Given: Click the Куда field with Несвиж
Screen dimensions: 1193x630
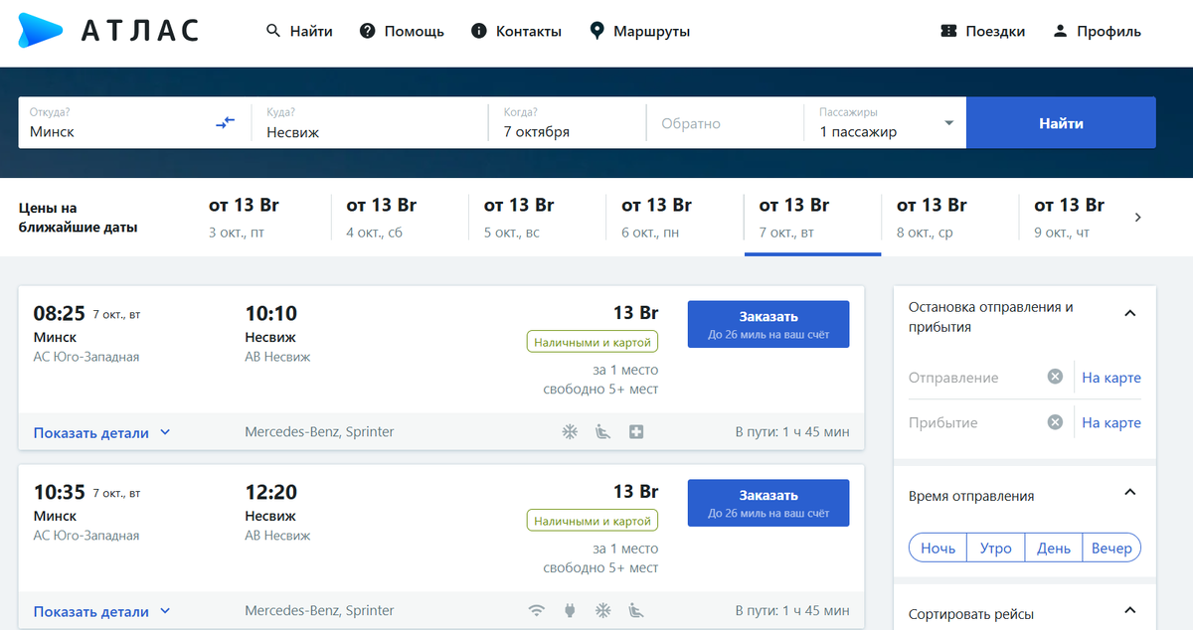Looking at the screenshot, I should 370,122.
